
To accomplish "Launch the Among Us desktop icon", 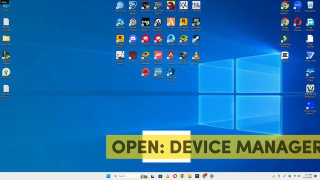I will [171, 6].
